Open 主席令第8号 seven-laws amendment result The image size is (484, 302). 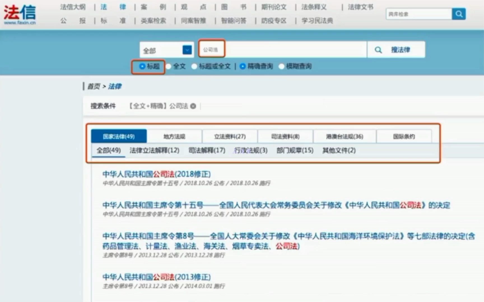(289, 241)
